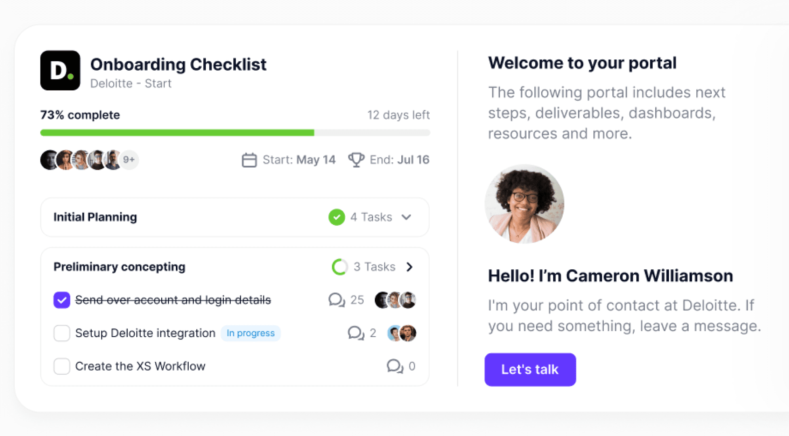789x436 pixels.
Task: Select the Preliminary concepting section title
Action: click(120, 267)
